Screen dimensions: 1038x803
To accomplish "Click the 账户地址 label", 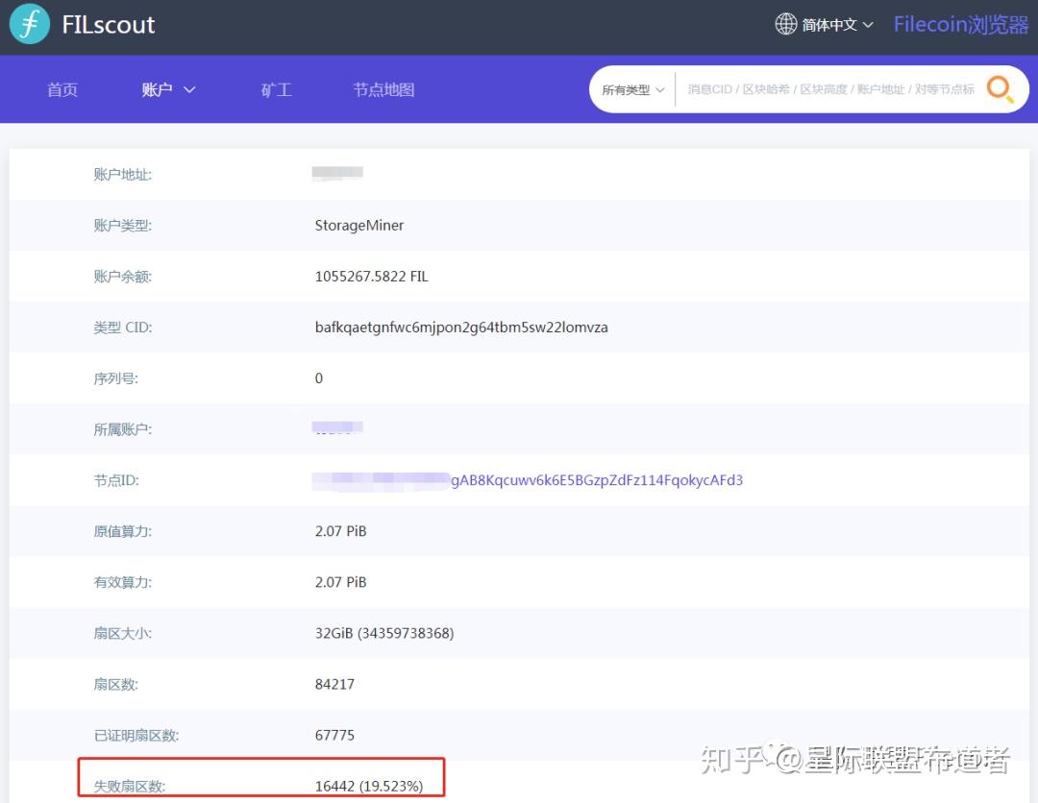I will pyautogui.click(x=122, y=175).
